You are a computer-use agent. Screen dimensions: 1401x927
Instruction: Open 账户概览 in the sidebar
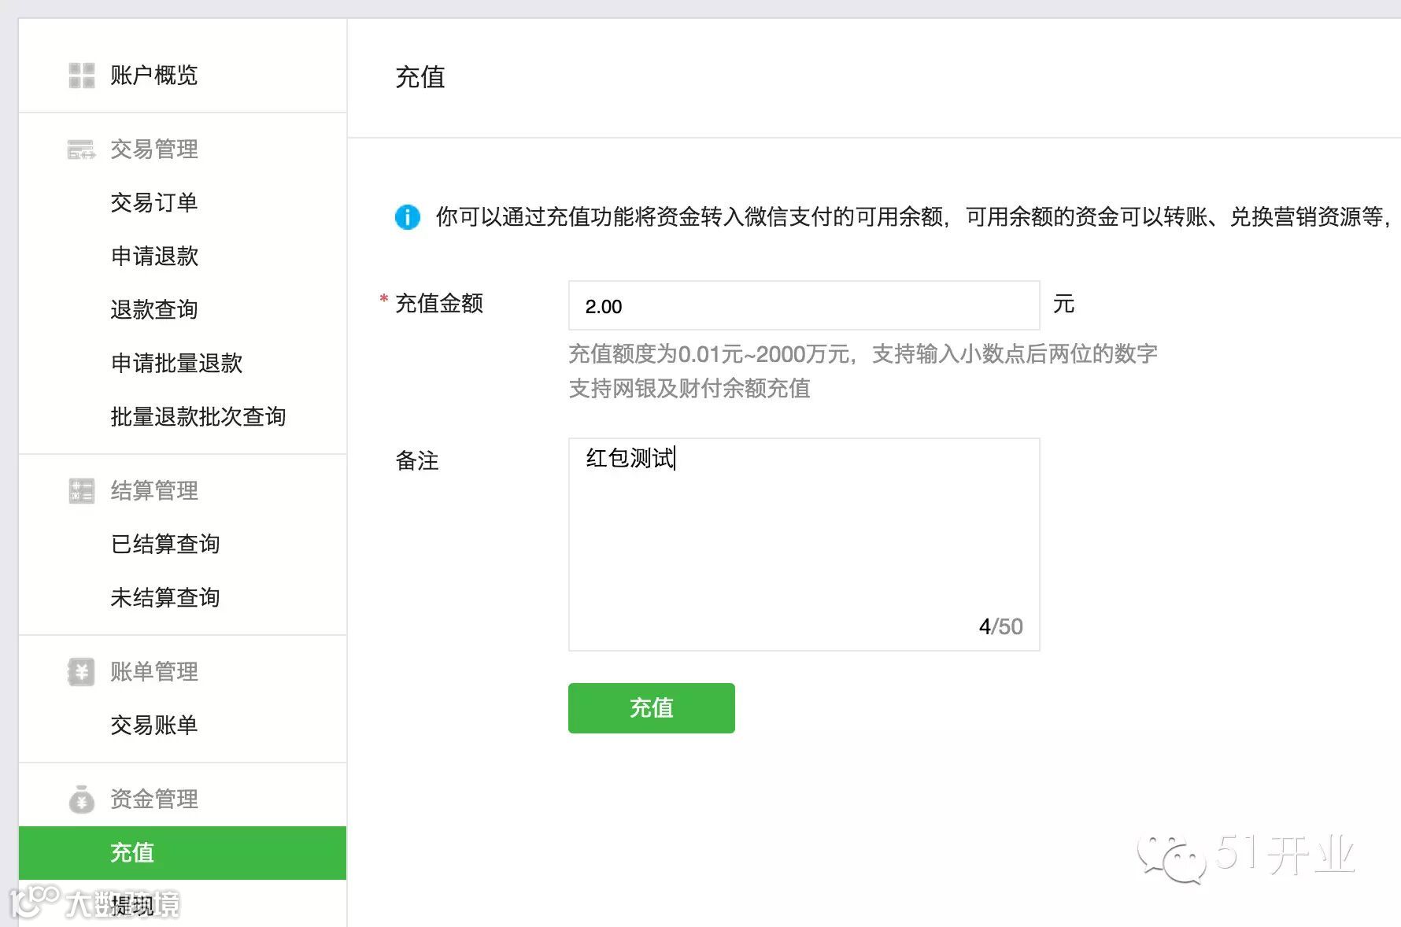[x=153, y=76]
